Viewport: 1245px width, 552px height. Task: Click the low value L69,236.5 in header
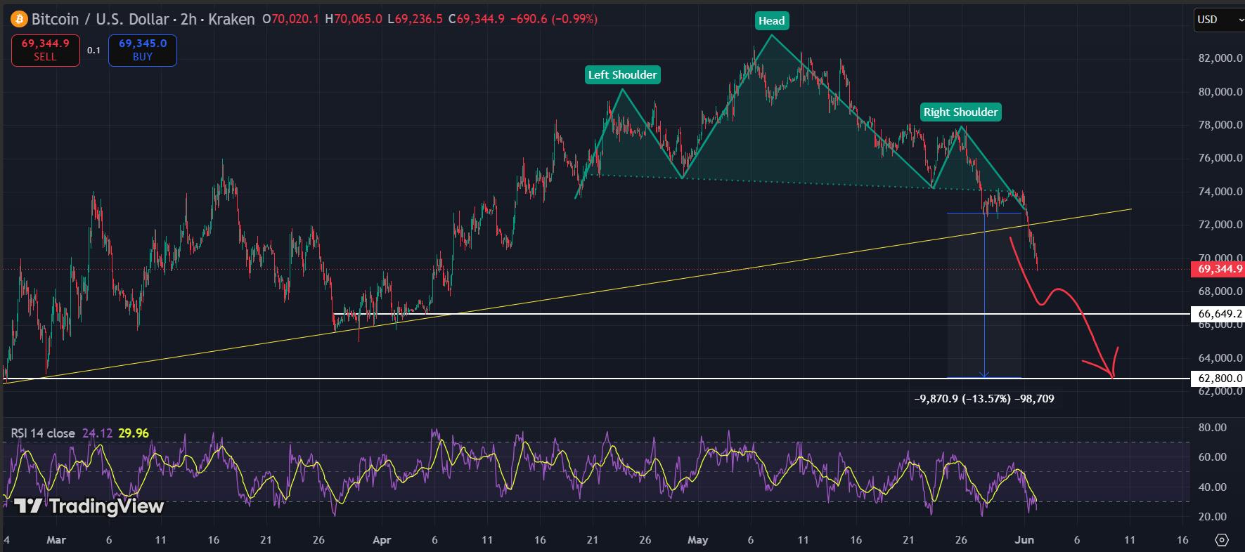pos(415,19)
